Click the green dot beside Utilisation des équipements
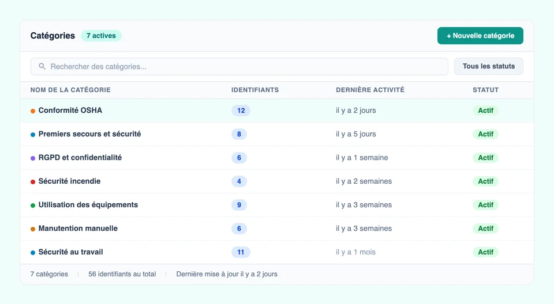Viewport: 554px width, 304px height. [33, 206]
